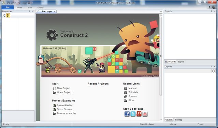Open the Store link
The width and height of the screenshot is (218, 128).
coord(131,100)
